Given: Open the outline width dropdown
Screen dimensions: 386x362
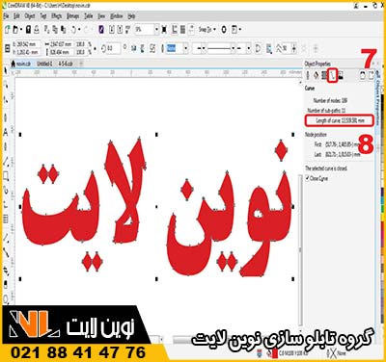Looking at the screenshot, I should point(185,49).
